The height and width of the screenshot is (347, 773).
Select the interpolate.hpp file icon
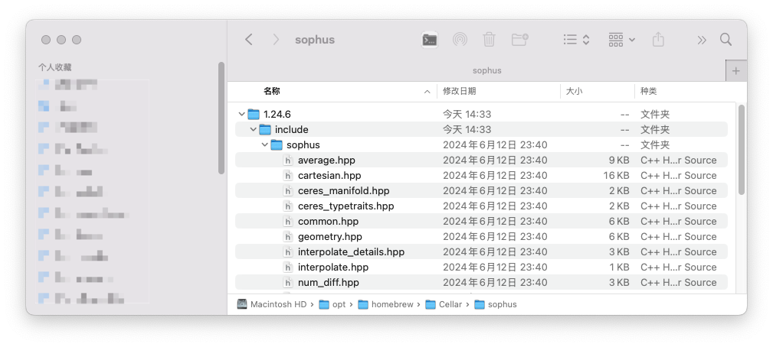pos(288,267)
